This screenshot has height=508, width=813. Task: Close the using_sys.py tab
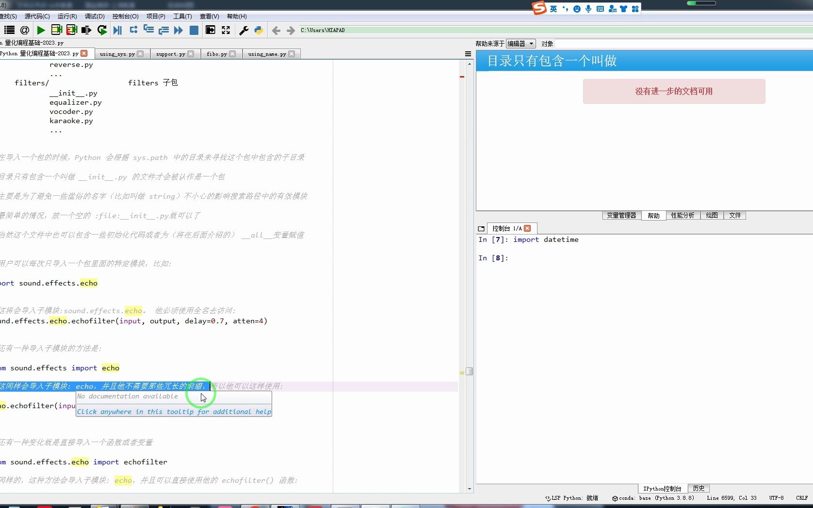pos(140,54)
